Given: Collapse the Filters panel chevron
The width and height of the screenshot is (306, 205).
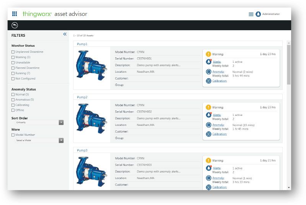Looking at the screenshot, I should 65,34.
